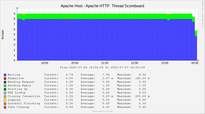Click the dark green Starting Up swatch
The image size is (205, 114).
tap(5, 89)
